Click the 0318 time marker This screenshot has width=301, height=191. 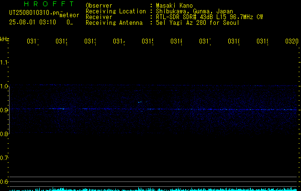(234, 41)
